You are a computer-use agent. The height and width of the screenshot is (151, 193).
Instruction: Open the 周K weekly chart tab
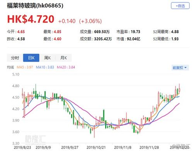point(47,58)
